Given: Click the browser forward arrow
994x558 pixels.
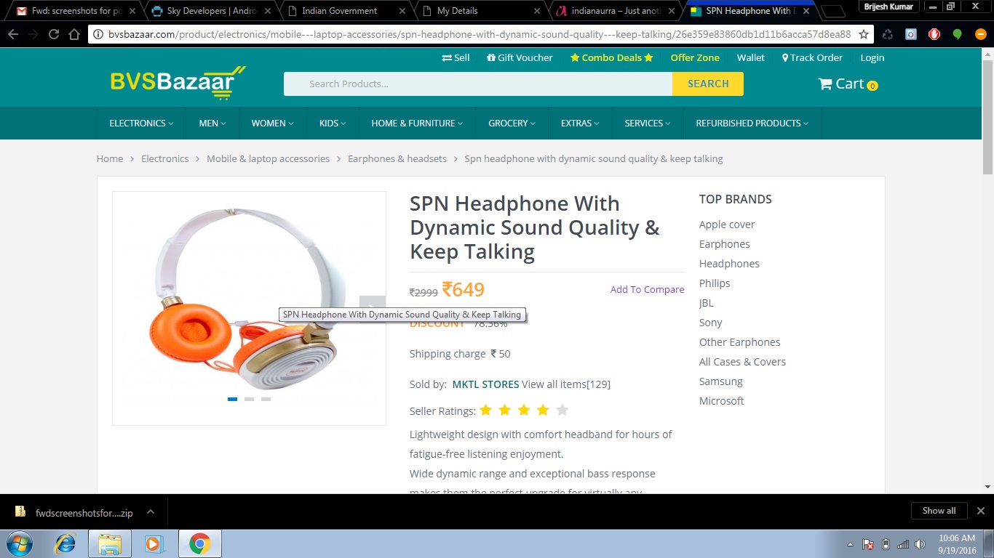Looking at the screenshot, I should click(x=33, y=34).
